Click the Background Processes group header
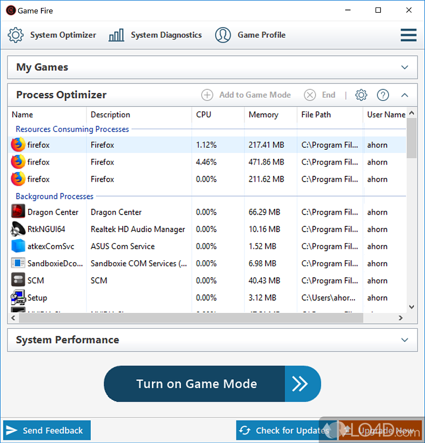Viewport: 425px width, 443px height. click(55, 196)
